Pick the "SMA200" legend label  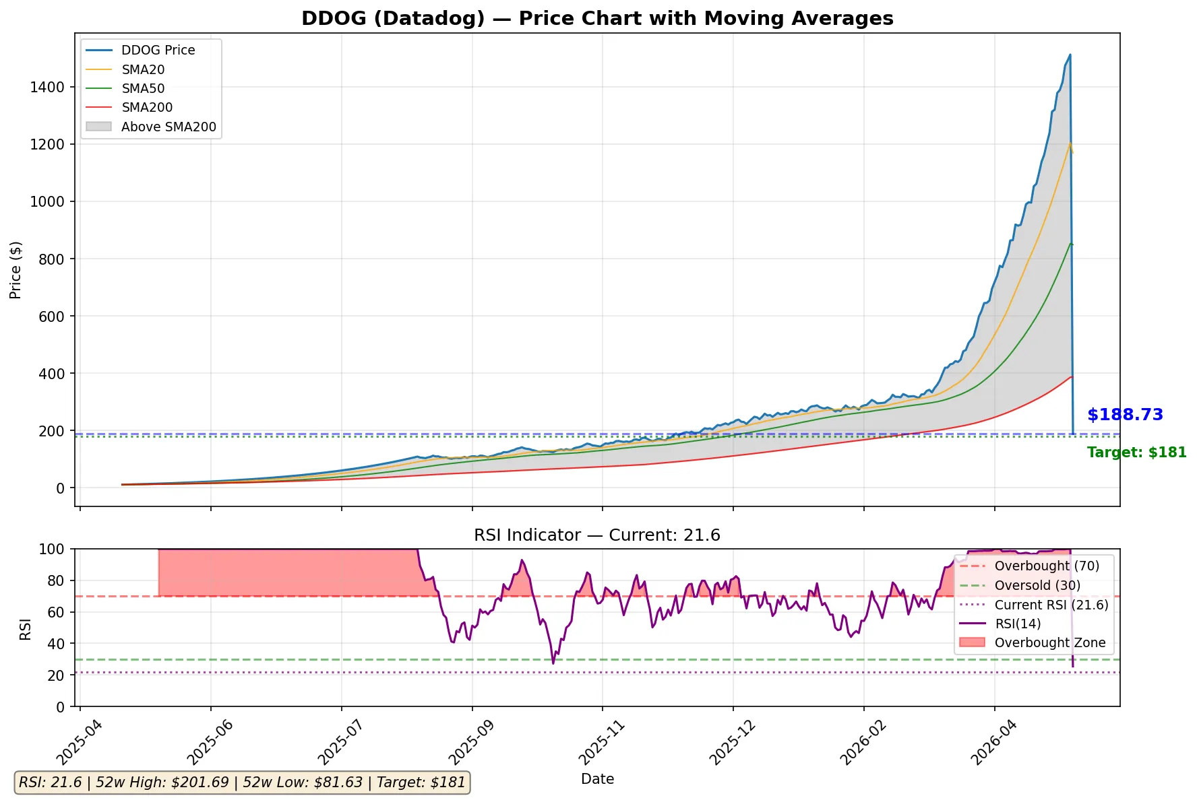147,107
